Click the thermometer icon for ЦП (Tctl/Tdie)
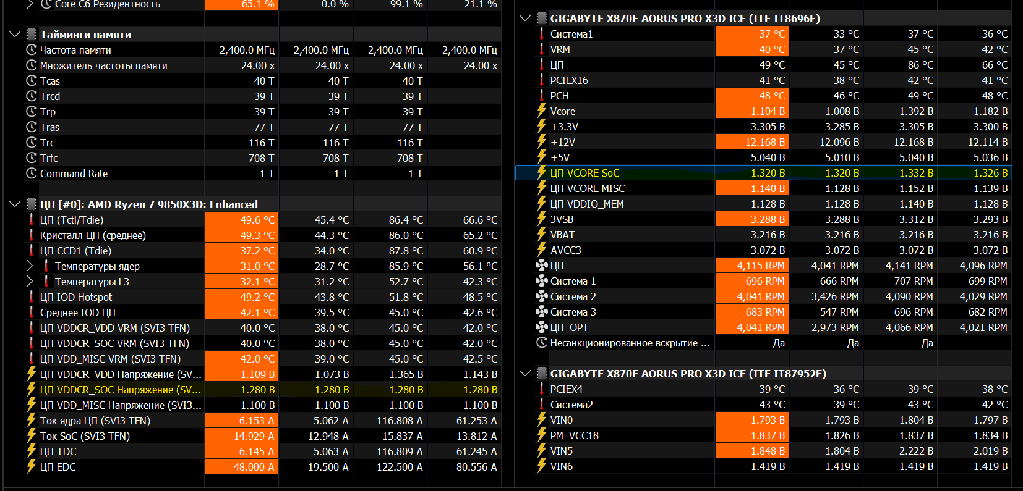Viewport: 1023px width, 491px height. pos(32,220)
